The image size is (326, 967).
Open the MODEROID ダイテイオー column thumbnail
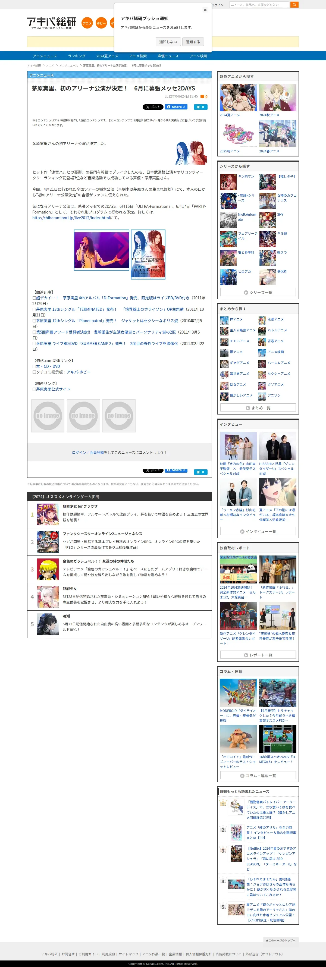click(x=238, y=693)
